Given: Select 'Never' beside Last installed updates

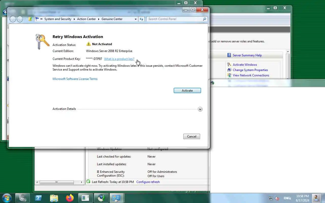Looking at the screenshot, I should (151, 164).
